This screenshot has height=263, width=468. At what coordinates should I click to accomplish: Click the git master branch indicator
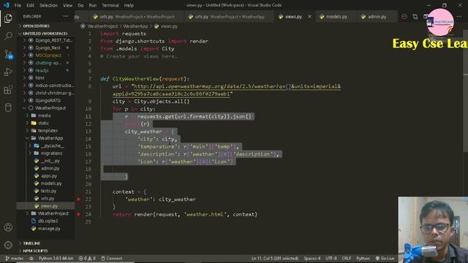coord(15,259)
